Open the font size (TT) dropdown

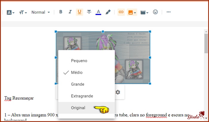click(23, 12)
